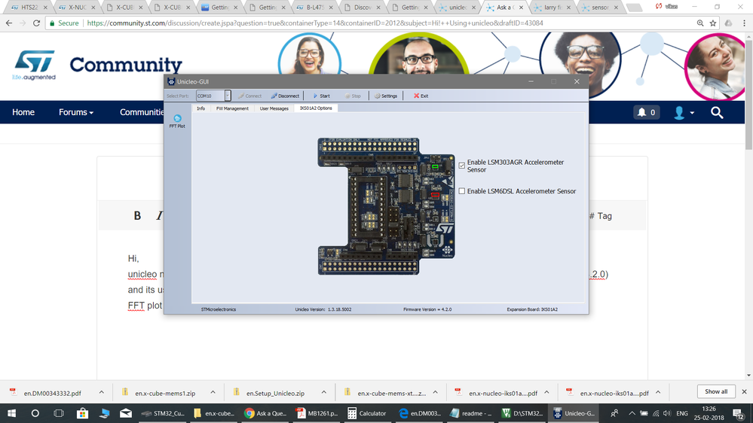Click Cortana search circle icon
753x423 pixels.
[35, 413]
